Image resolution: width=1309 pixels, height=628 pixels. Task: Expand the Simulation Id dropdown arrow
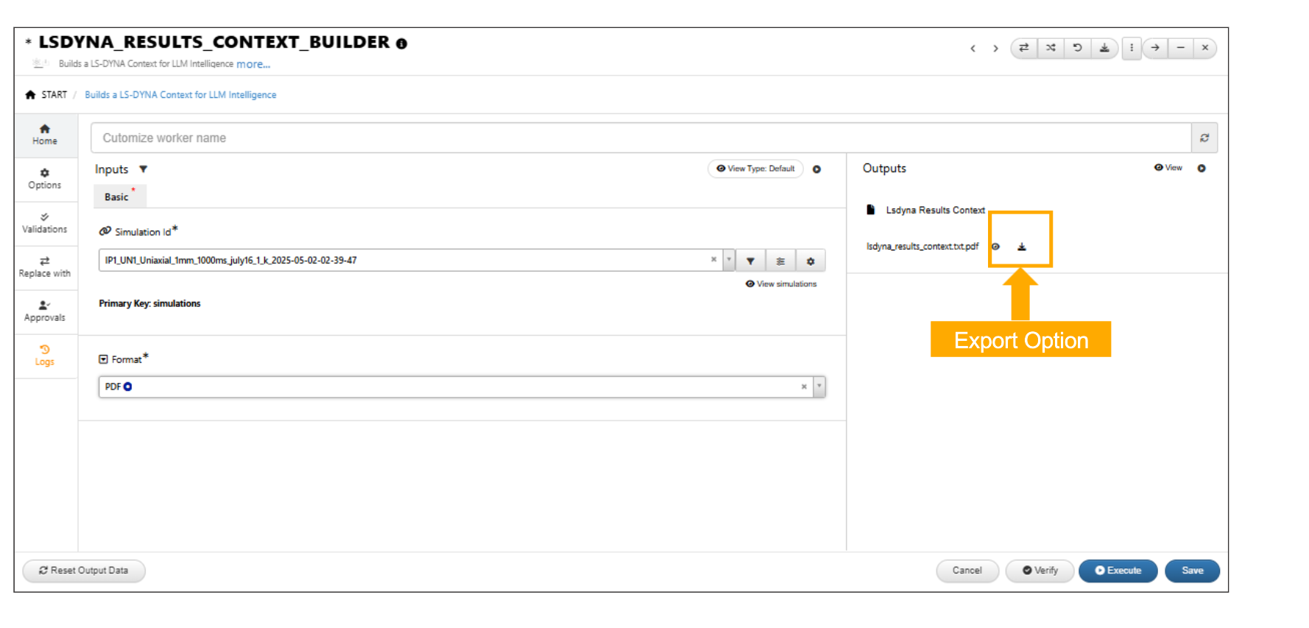click(x=729, y=260)
